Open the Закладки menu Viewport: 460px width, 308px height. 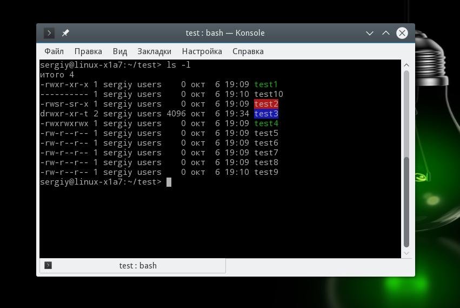pyautogui.click(x=154, y=51)
